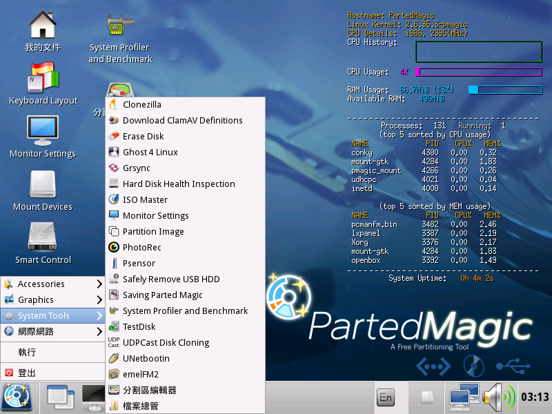Click the Partition Image icon
The height and width of the screenshot is (414, 552).
(x=113, y=231)
